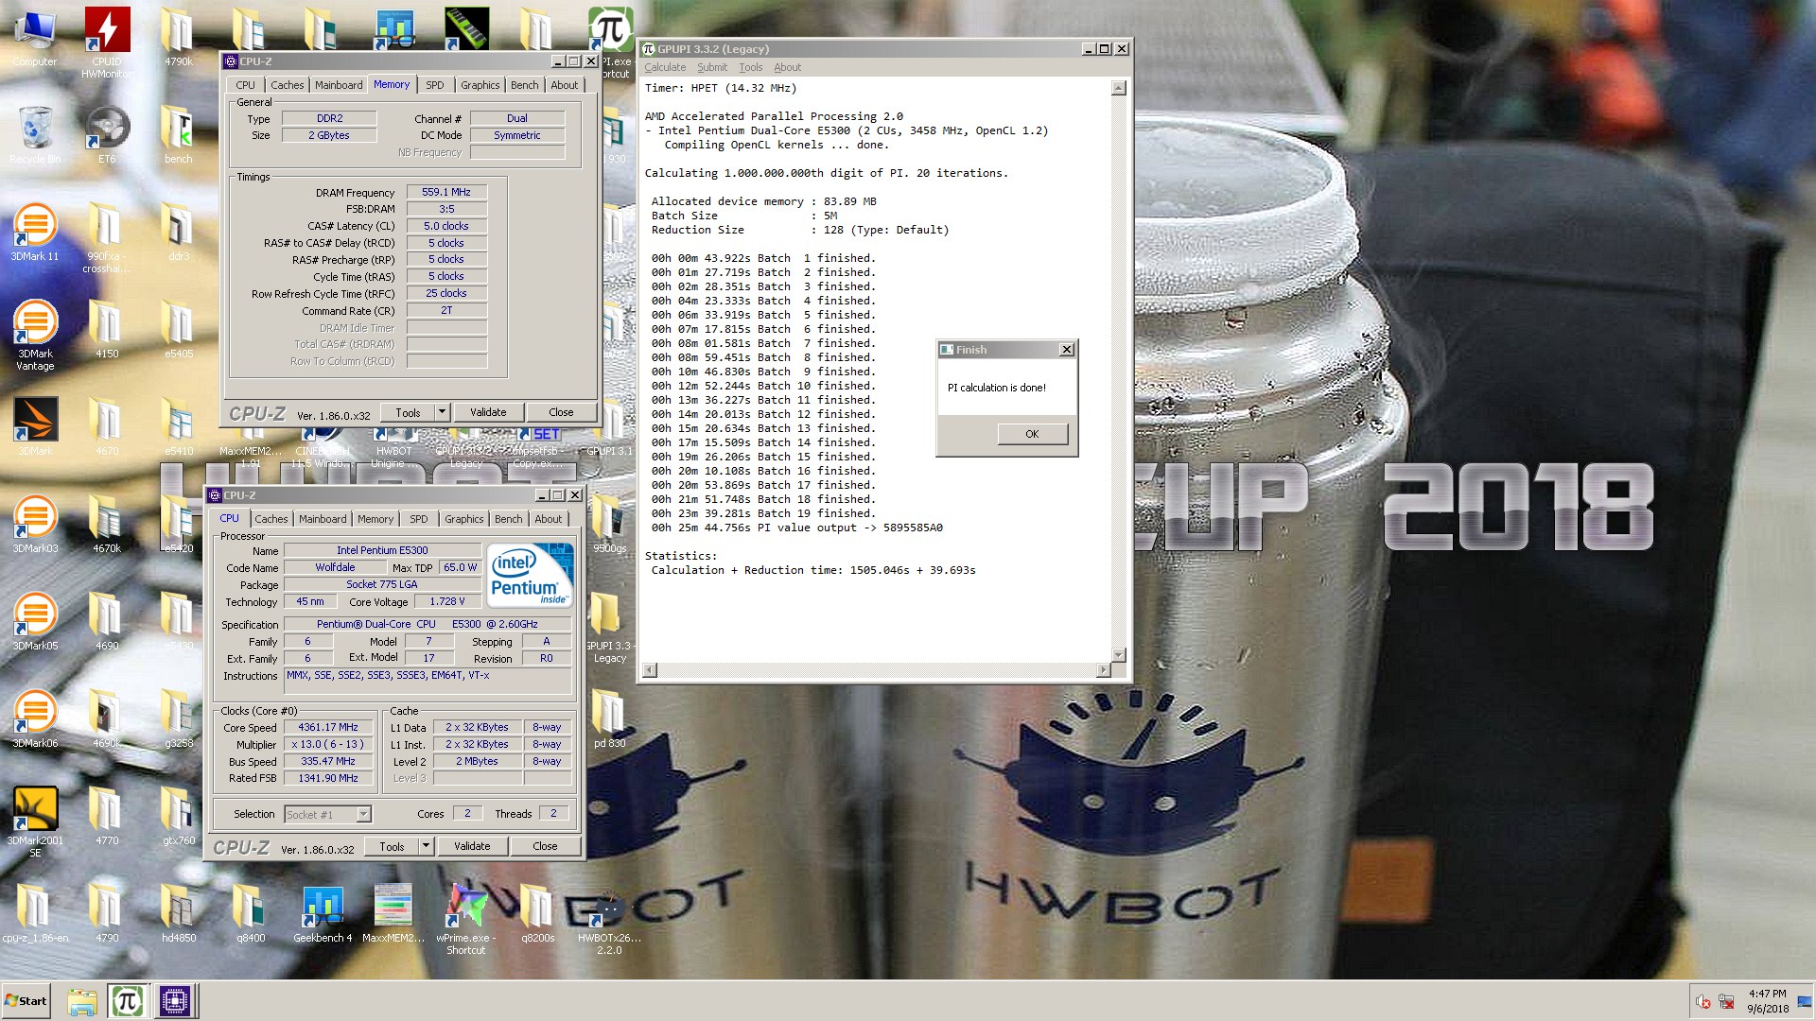Screen dimensions: 1816x1021
Task: Open the About menu in GPUPI
Action: (x=787, y=67)
